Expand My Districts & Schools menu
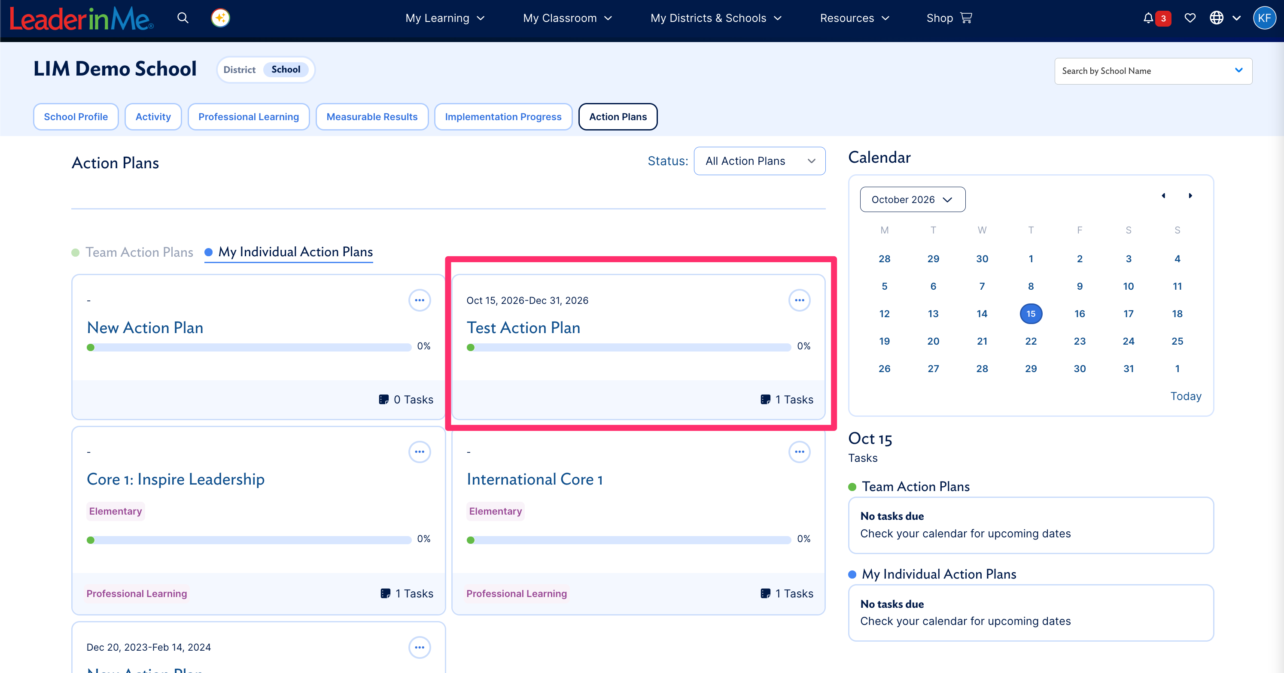 (x=716, y=18)
